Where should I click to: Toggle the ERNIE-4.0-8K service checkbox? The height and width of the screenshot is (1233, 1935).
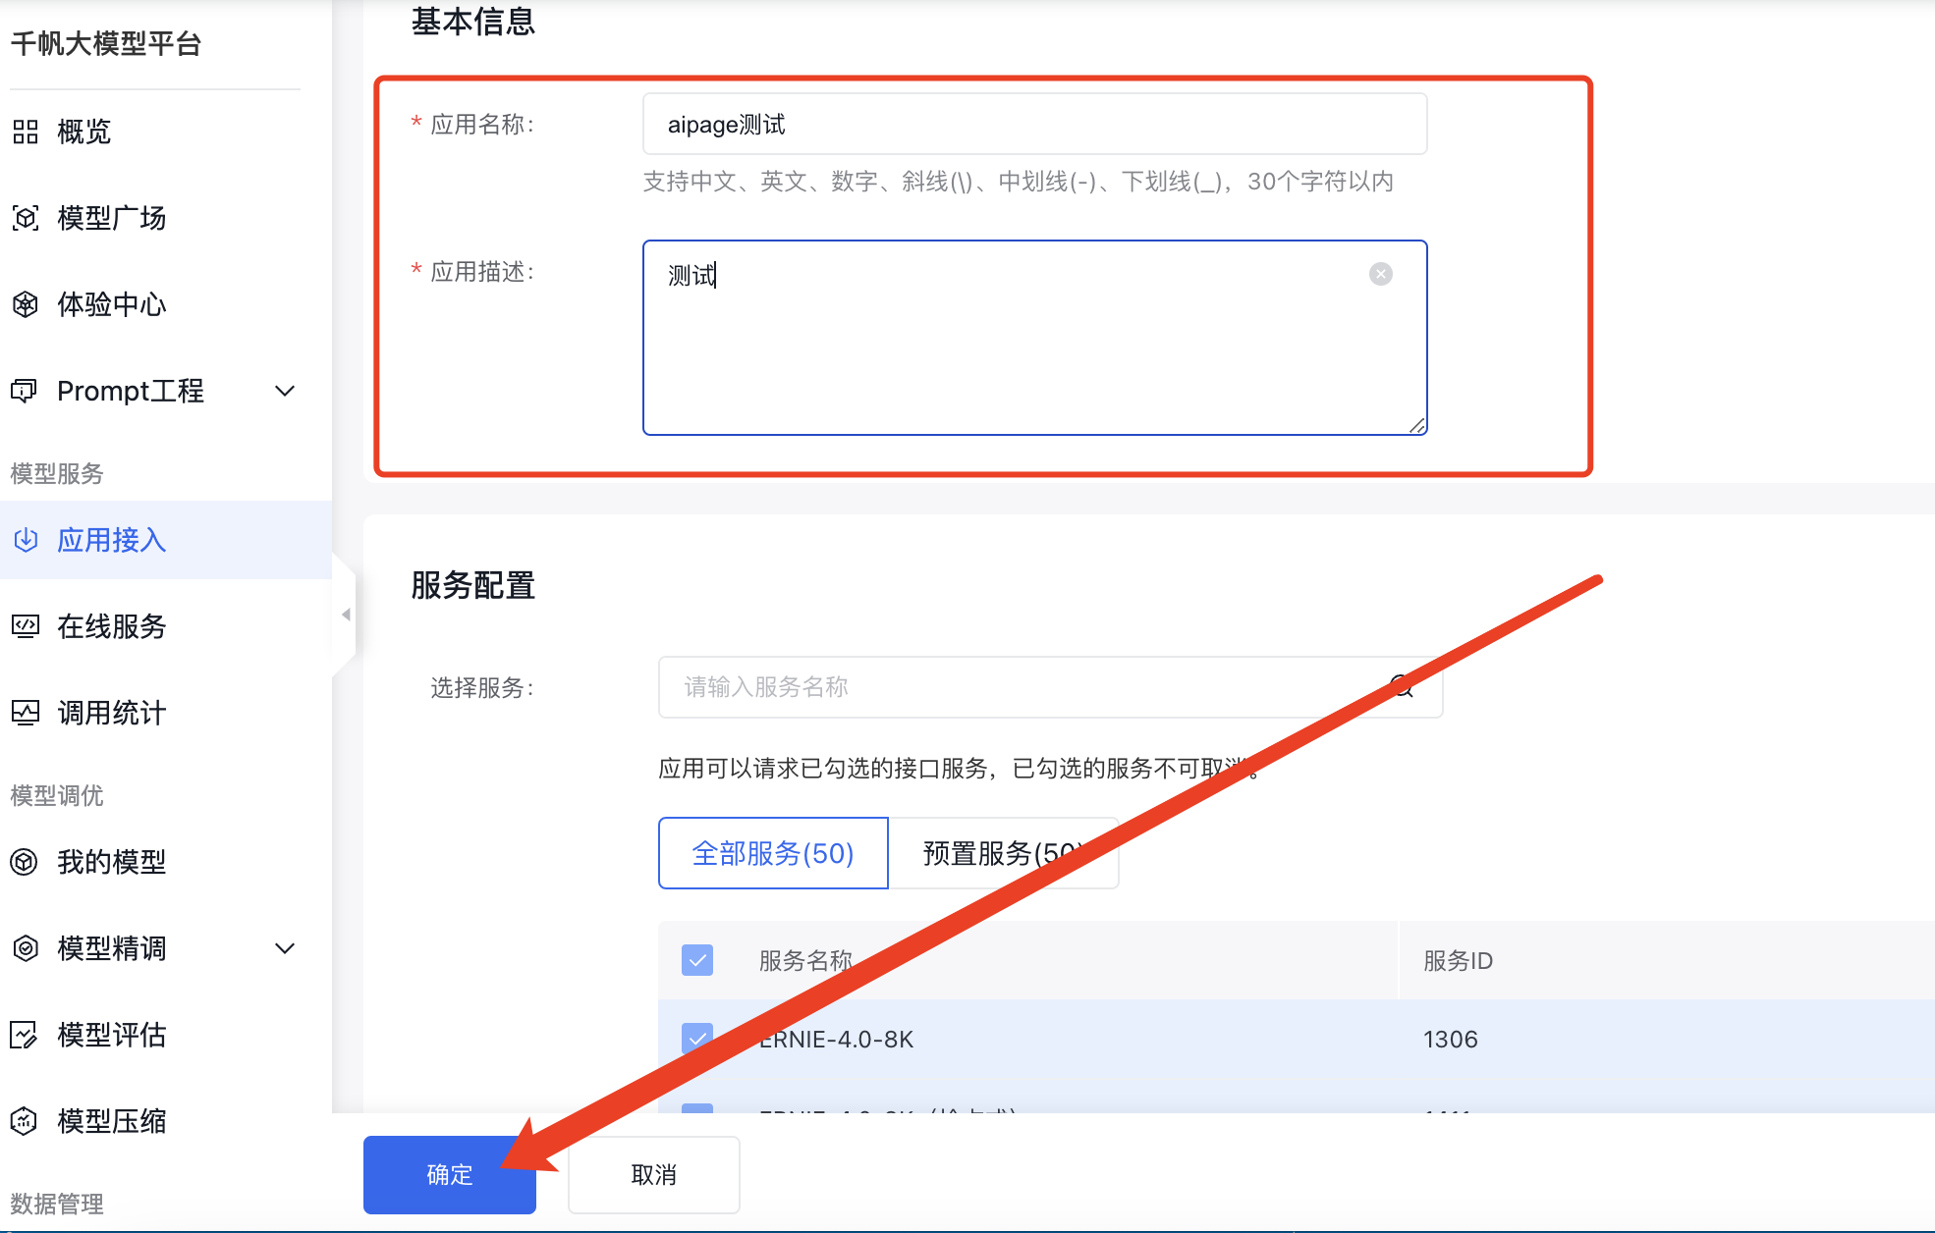[697, 1039]
